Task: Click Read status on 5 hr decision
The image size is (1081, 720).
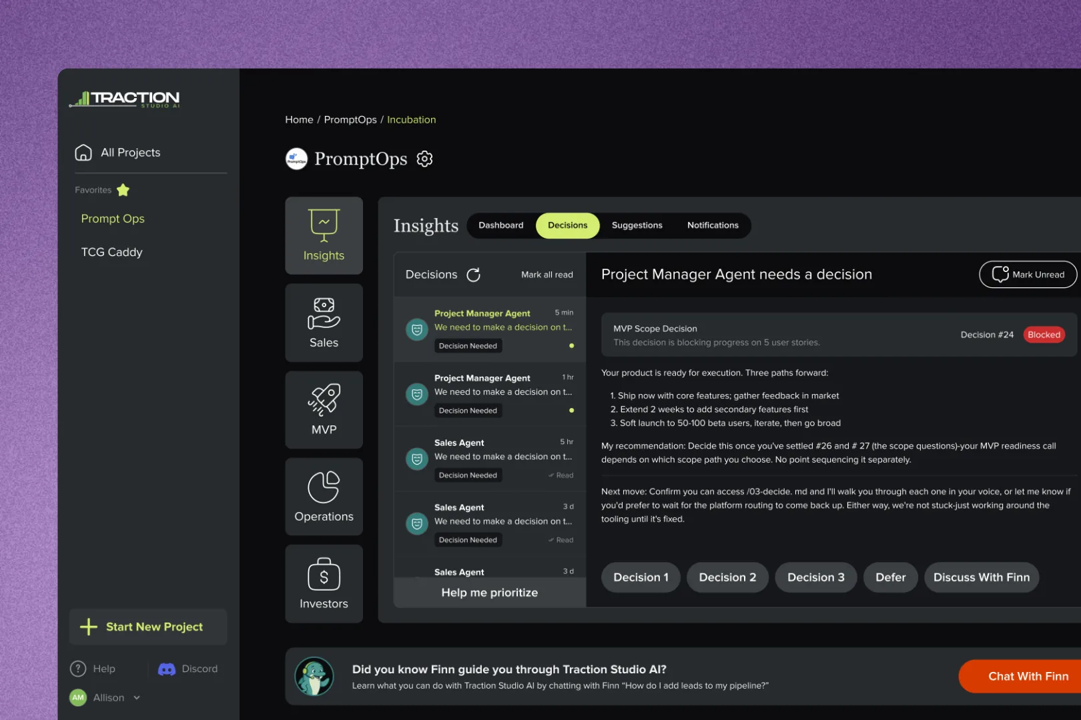Action: coord(561,475)
